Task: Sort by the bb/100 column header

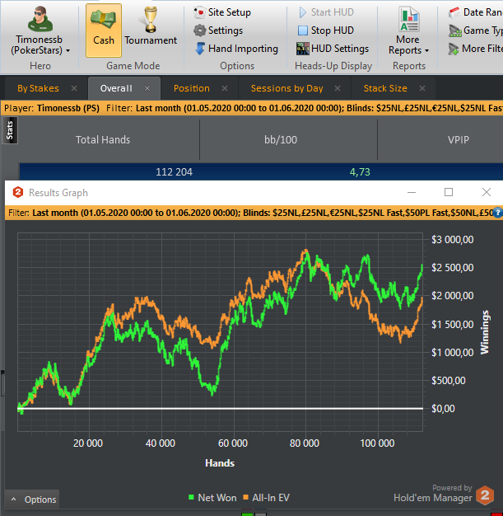Action: pyautogui.click(x=281, y=140)
